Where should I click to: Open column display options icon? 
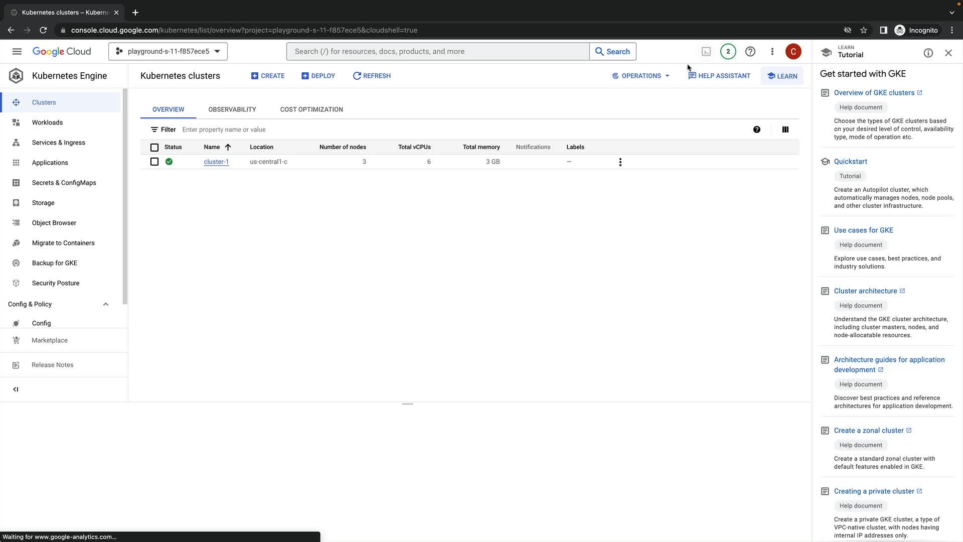click(x=785, y=129)
